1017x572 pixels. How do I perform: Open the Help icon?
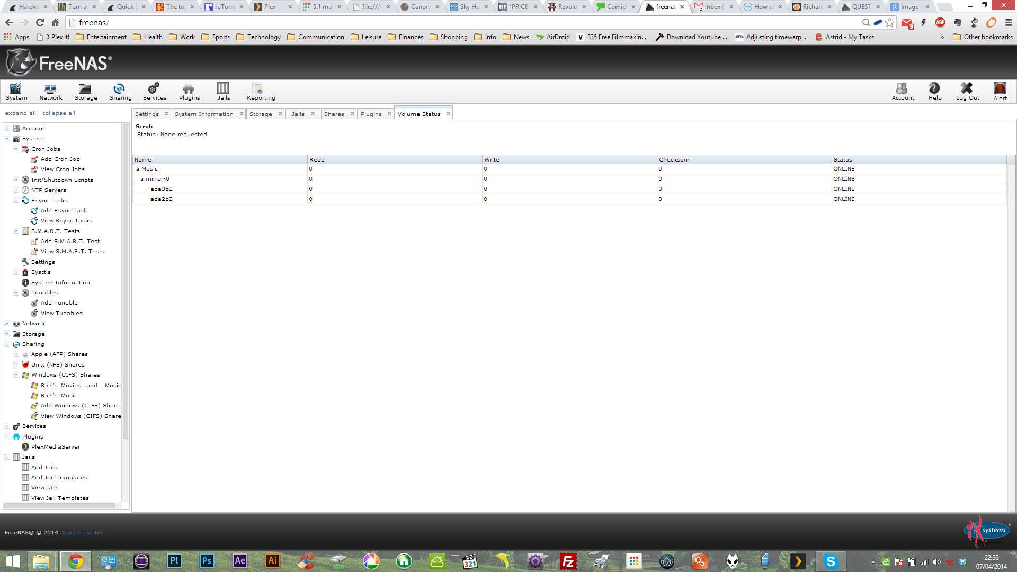pyautogui.click(x=935, y=92)
